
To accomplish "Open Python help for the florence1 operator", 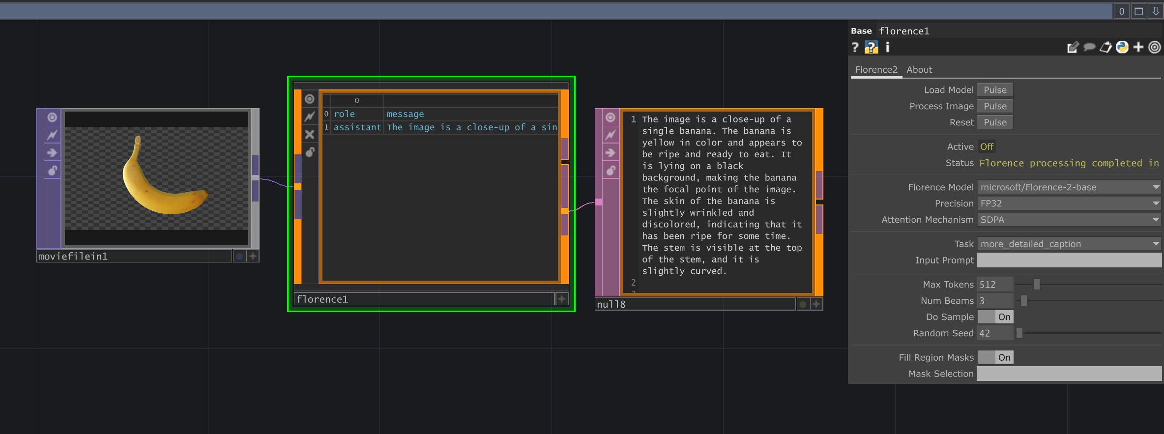I will coord(871,47).
